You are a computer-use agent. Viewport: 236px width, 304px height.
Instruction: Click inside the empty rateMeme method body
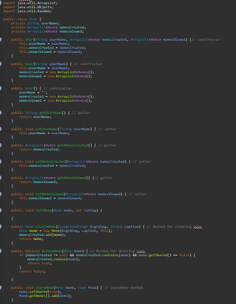[58, 215]
